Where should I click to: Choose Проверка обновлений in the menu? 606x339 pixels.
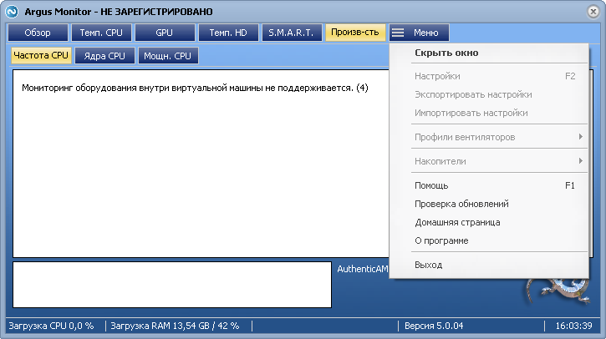(488, 204)
